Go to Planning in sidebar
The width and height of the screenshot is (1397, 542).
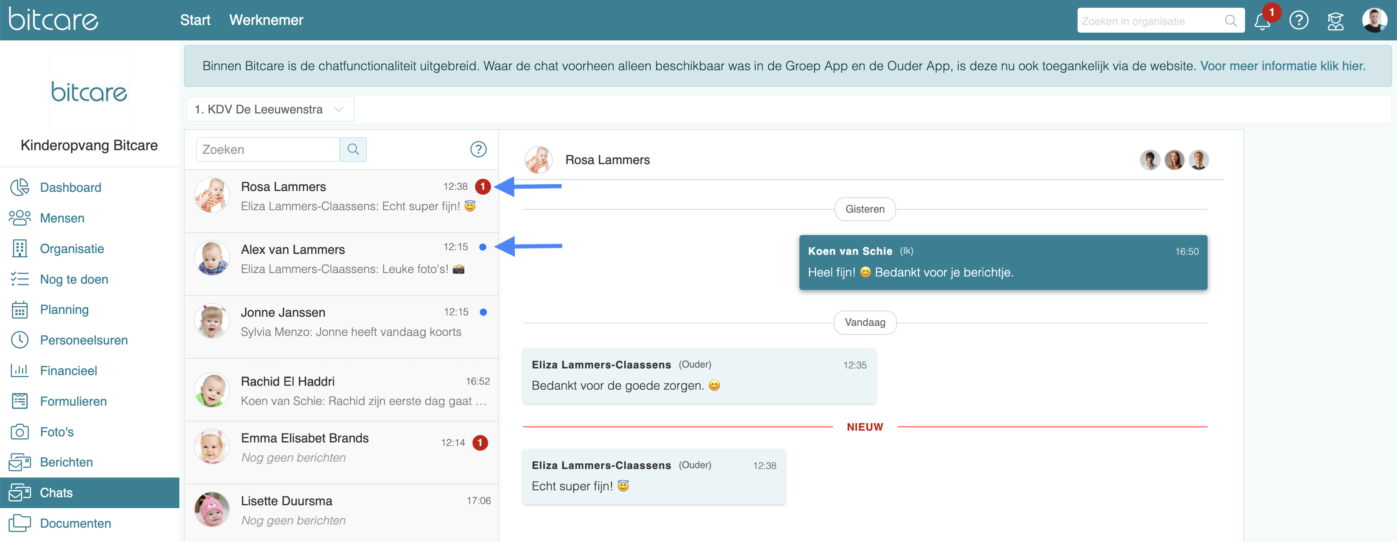click(x=64, y=309)
